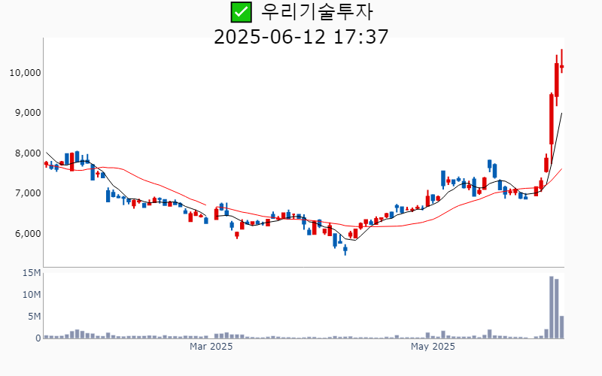
Task: Click the chart title 우리기술투자
Action: [317, 12]
